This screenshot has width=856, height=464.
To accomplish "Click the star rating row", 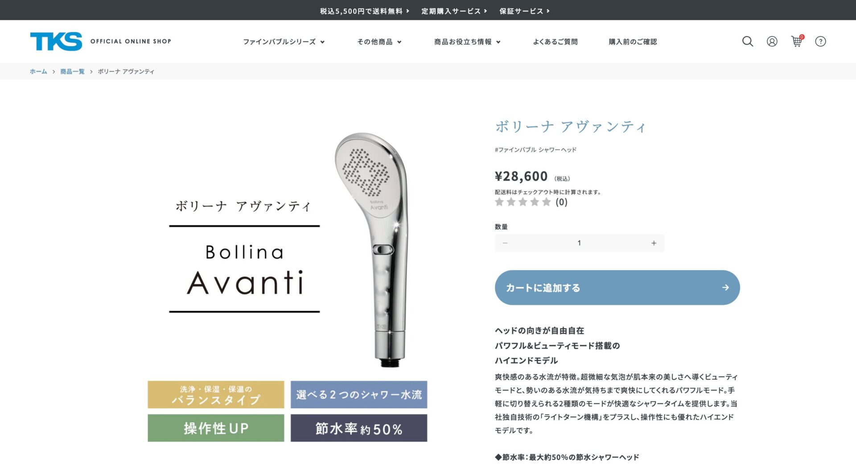I will [531, 202].
